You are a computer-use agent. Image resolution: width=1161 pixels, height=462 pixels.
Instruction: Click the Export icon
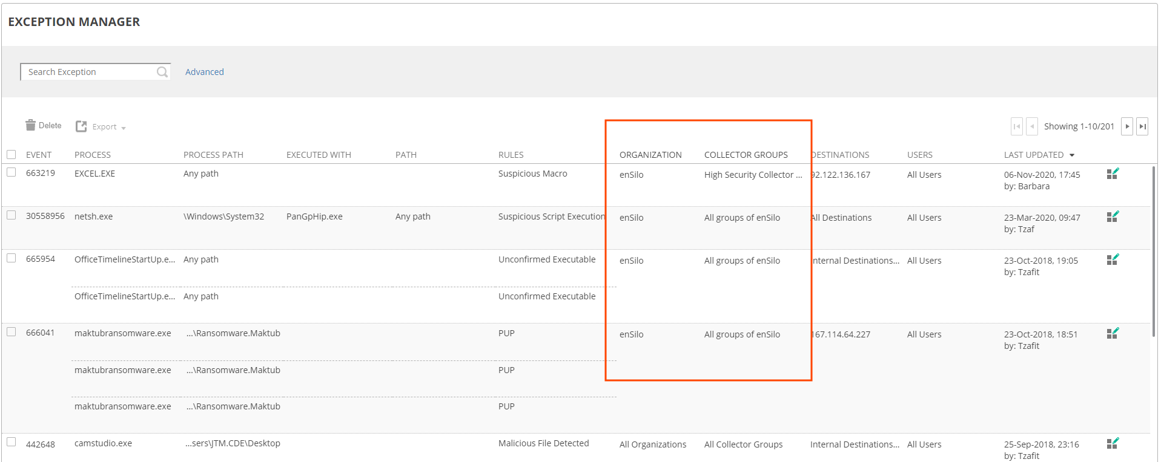click(x=81, y=126)
